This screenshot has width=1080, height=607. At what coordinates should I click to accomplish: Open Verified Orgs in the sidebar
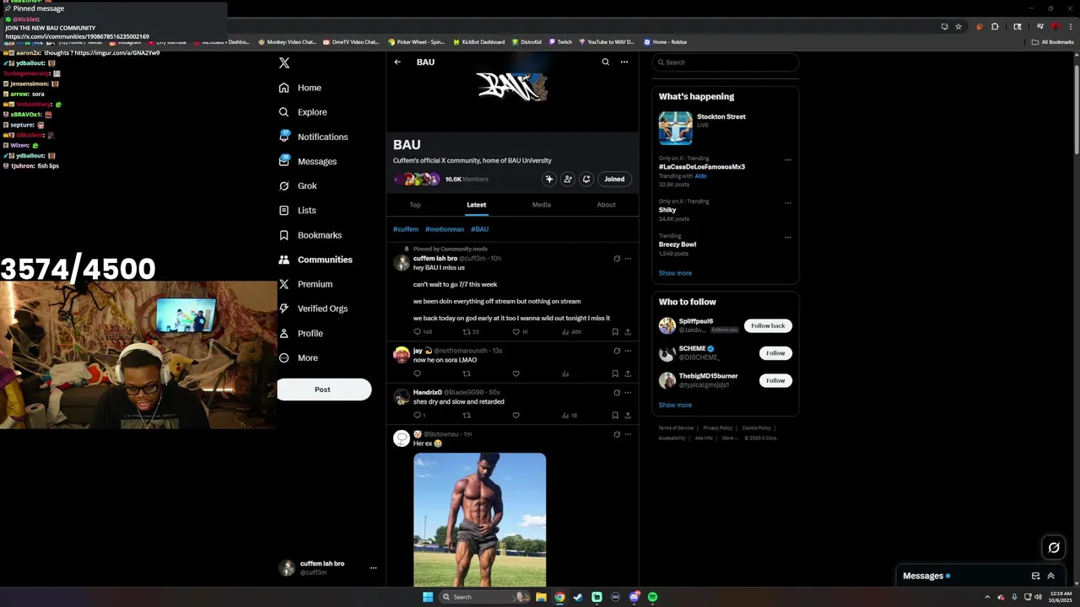pos(313,309)
